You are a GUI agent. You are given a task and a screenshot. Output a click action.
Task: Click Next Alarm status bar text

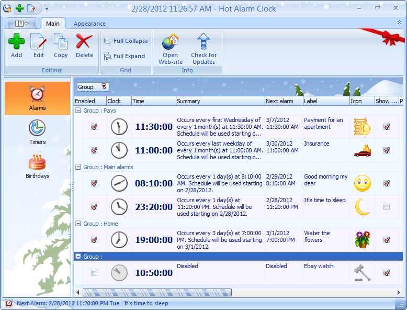(x=93, y=303)
